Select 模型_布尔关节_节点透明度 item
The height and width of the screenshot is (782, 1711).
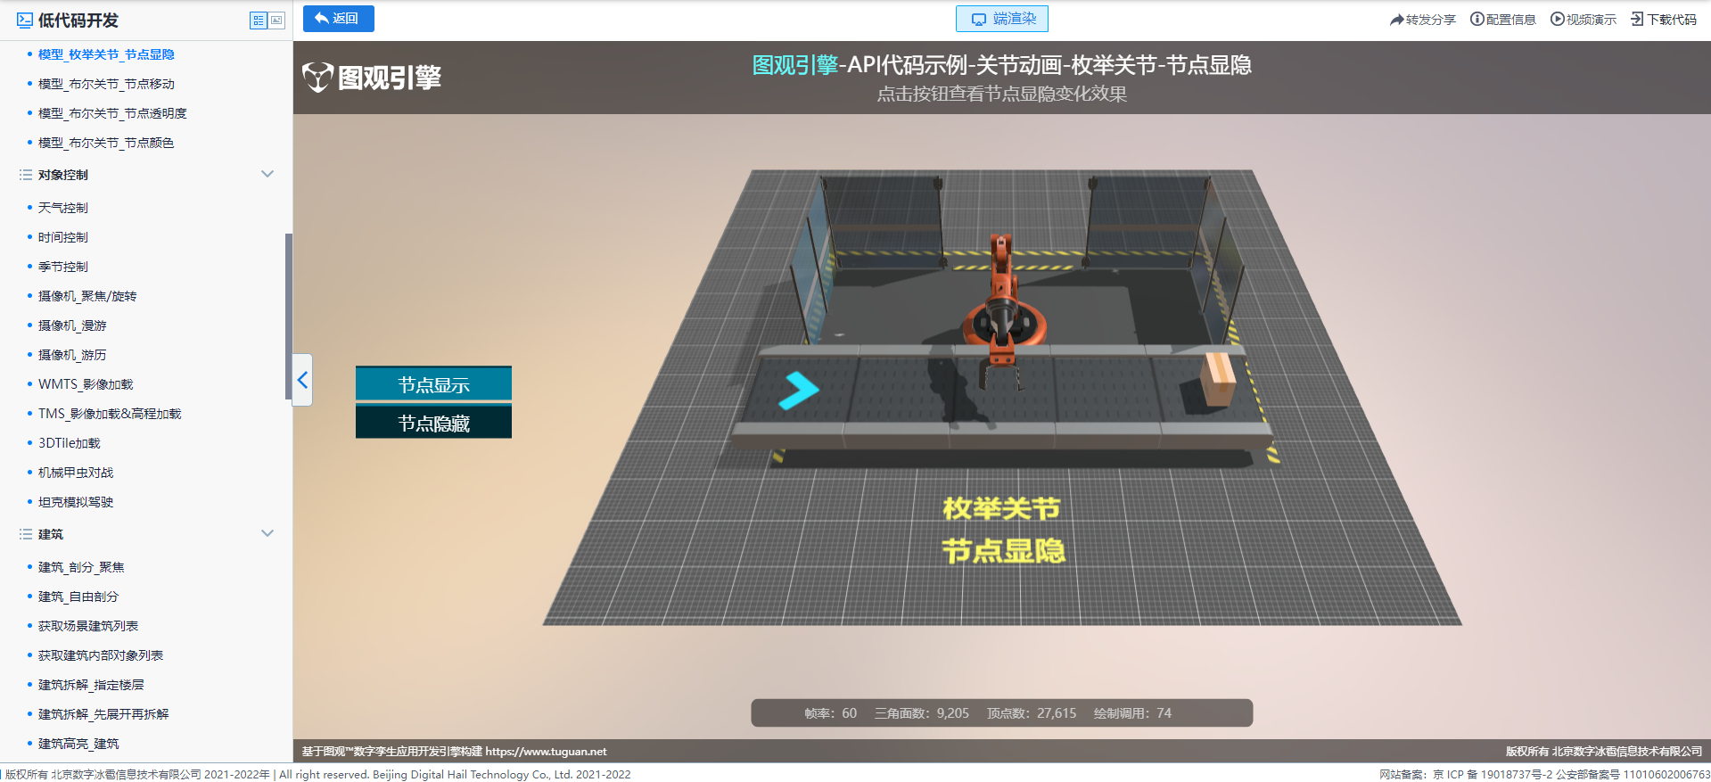tap(112, 113)
